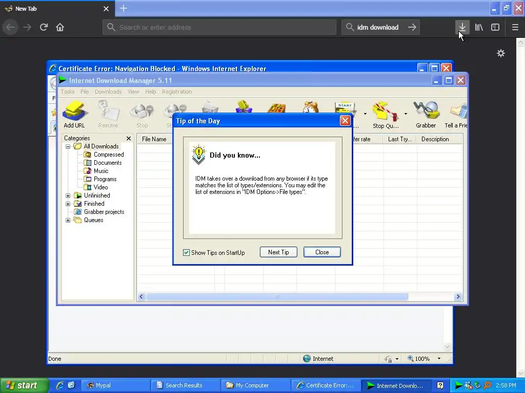The width and height of the screenshot is (525, 393).
Task: Click the Start Queue icon in IDM toolbar
Action: [x=345, y=108]
